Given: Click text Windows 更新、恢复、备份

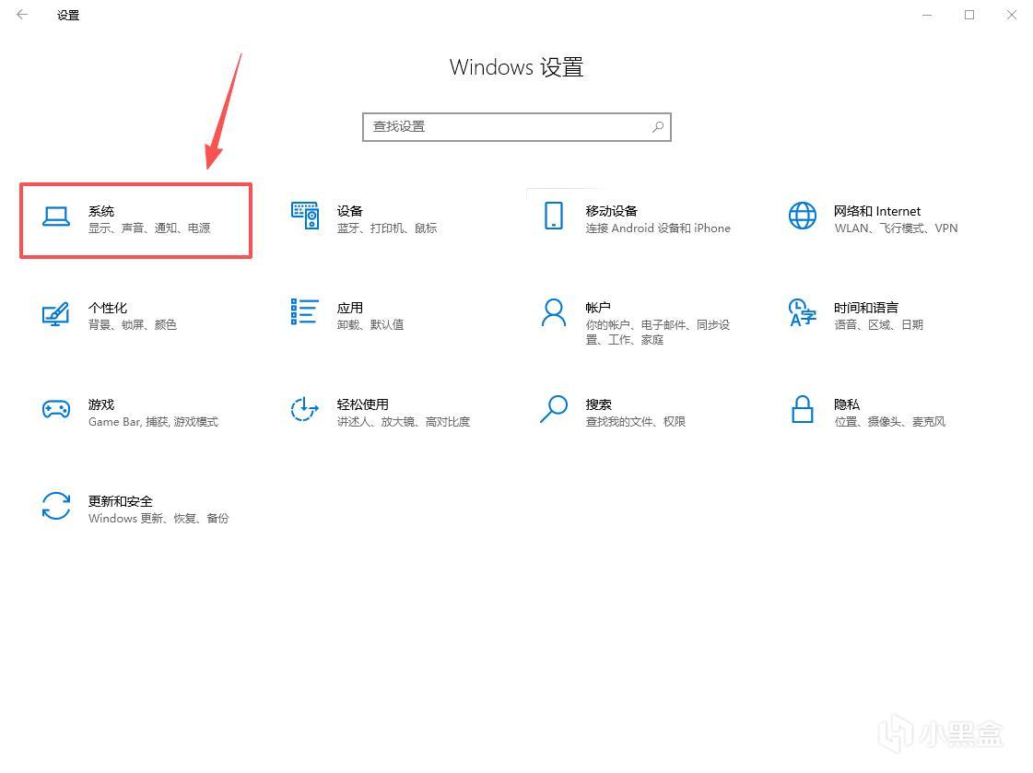Looking at the screenshot, I should (x=158, y=518).
